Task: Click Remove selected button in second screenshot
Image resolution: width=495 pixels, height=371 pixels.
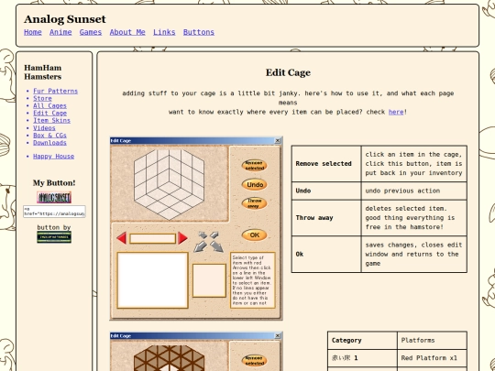Action: tap(255, 361)
